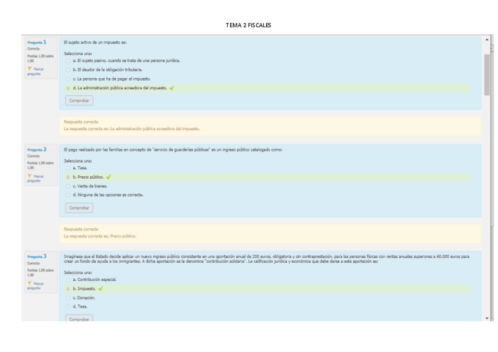The width and height of the screenshot is (498, 352).
Task: Click 'Marcar pregunta' link for Pregunta 3
Action: [x=36, y=286]
